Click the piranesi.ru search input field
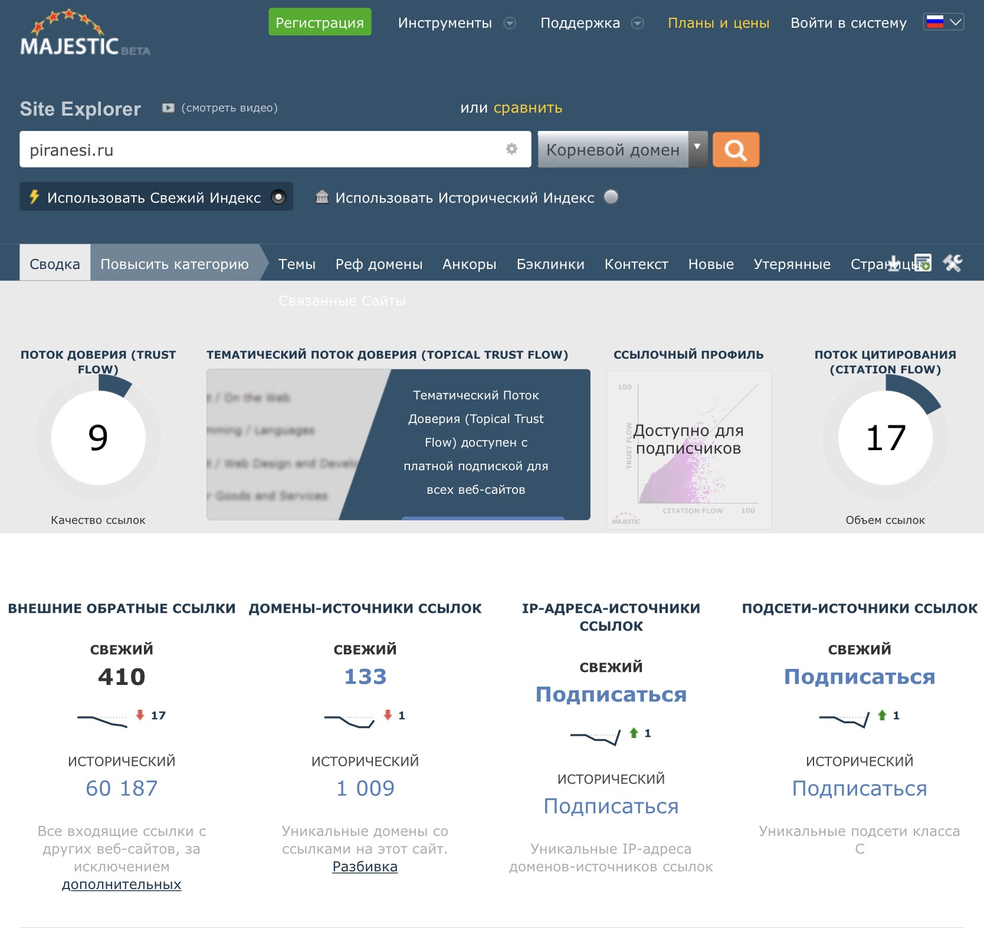This screenshot has height=928, width=984. [275, 149]
